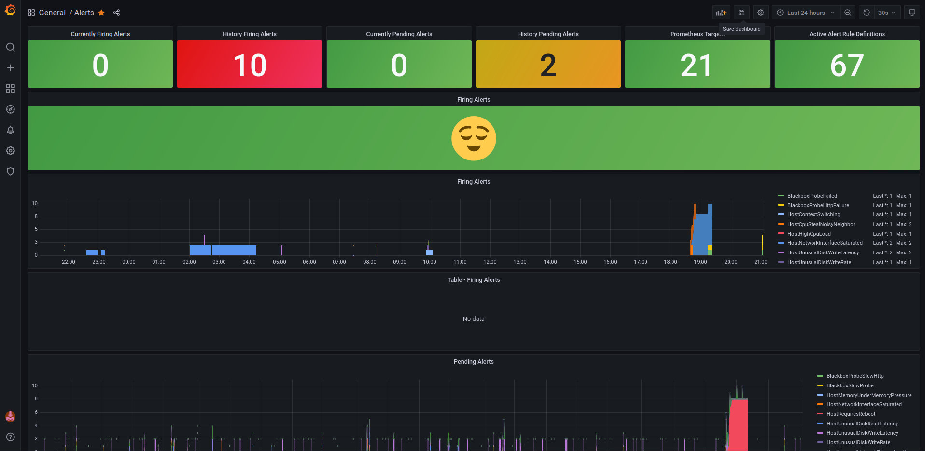This screenshot has height=451, width=925.
Task: Click the "No data" message in the table
Action: [x=474, y=319]
